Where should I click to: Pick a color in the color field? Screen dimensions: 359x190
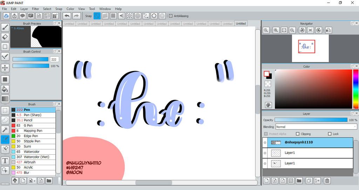coord(313,89)
